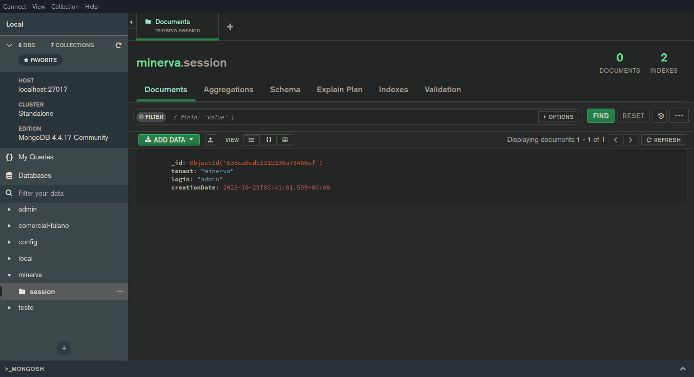The height and width of the screenshot is (377, 694).
Task: Open a new tab with the plus icon
Action: pyautogui.click(x=230, y=27)
